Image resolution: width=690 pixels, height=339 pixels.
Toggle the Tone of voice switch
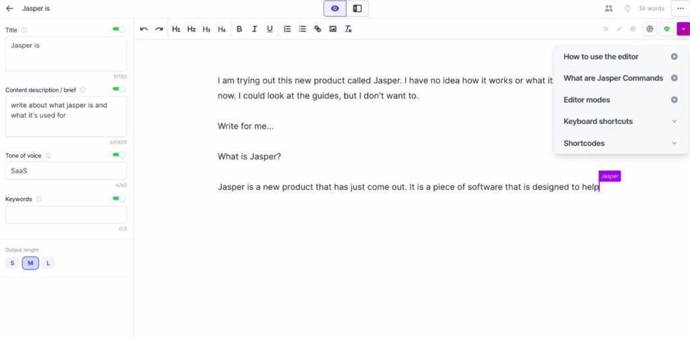point(119,155)
